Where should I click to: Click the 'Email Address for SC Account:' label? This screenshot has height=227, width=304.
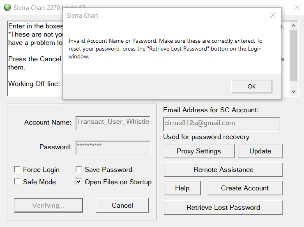pos(211,110)
